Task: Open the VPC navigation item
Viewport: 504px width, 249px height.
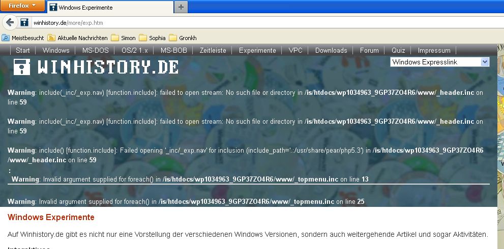Action: point(295,50)
